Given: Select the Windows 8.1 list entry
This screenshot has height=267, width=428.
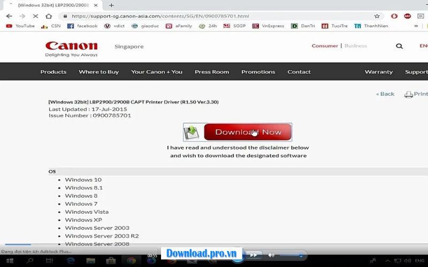Looking at the screenshot, I should click(84, 188).
